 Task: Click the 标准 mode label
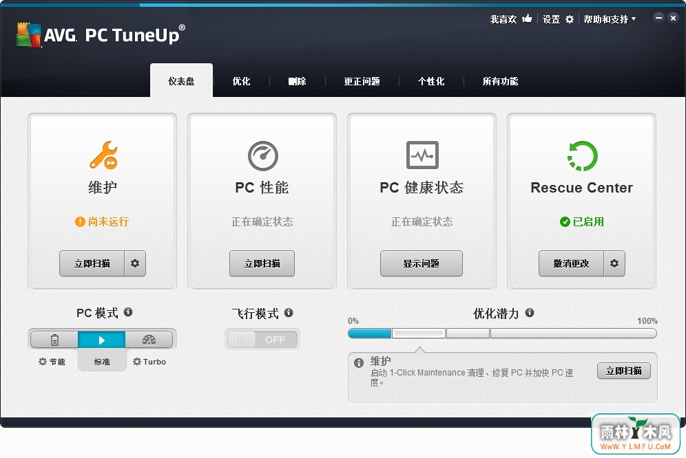point(102,362)
